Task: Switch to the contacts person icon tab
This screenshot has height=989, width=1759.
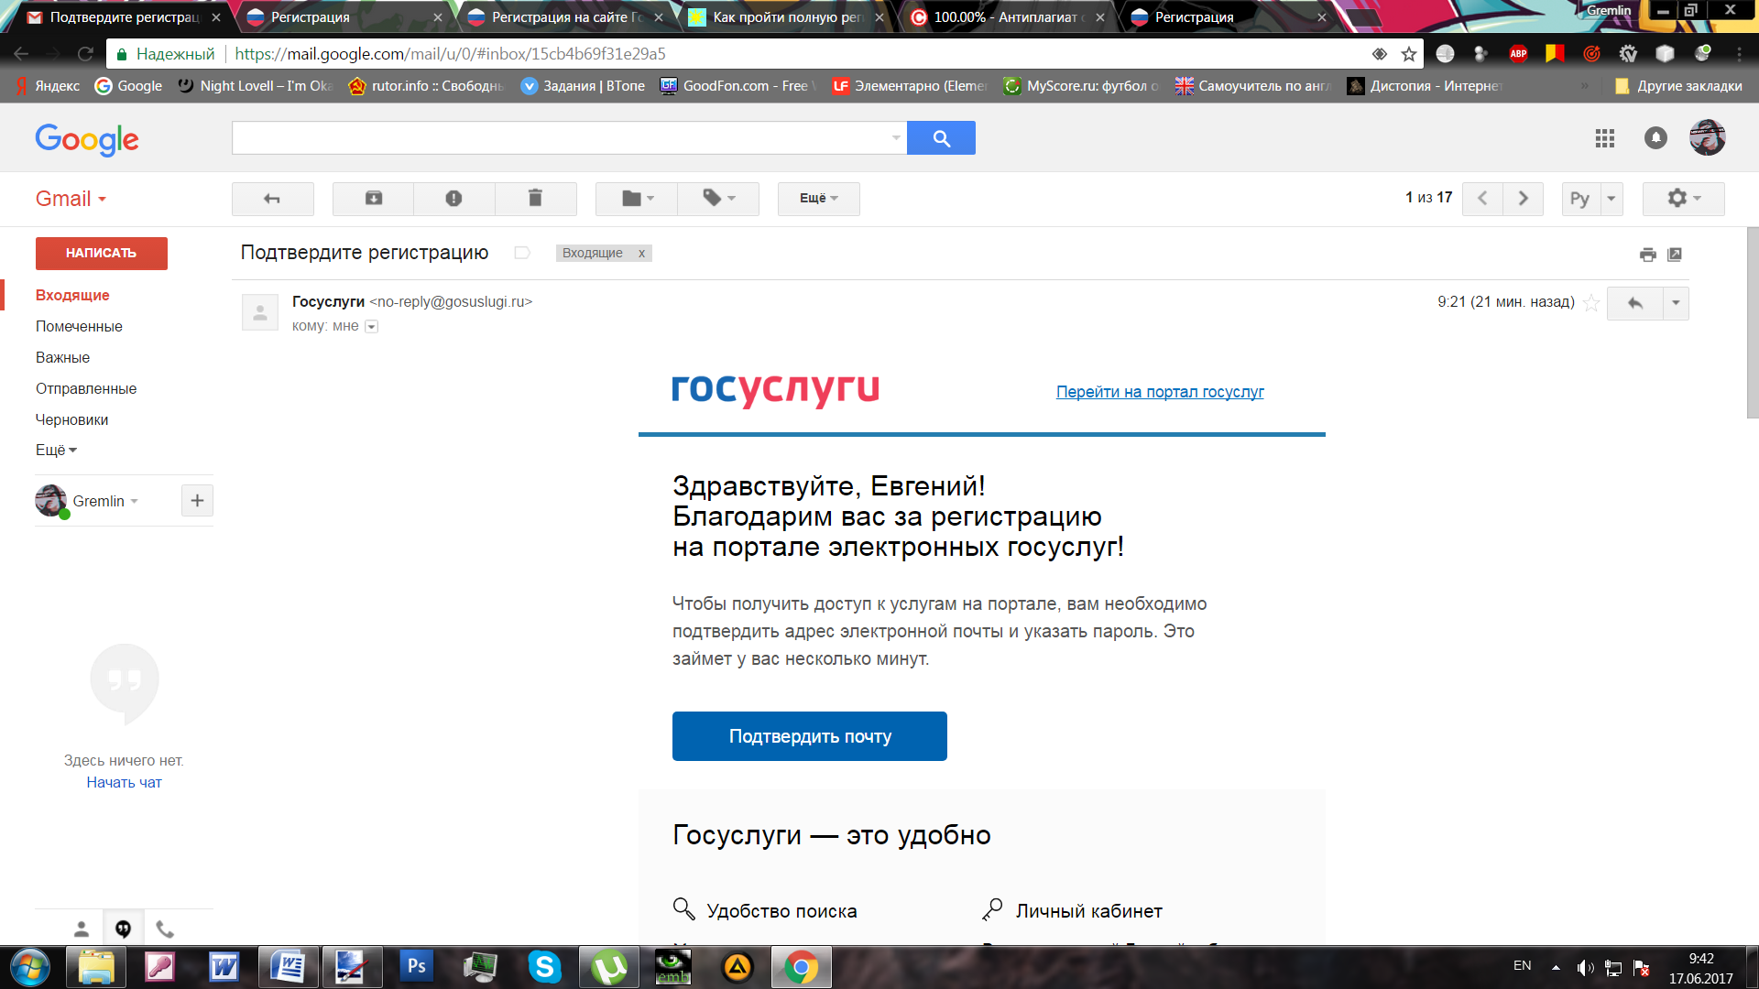Action: coord(82,929)
